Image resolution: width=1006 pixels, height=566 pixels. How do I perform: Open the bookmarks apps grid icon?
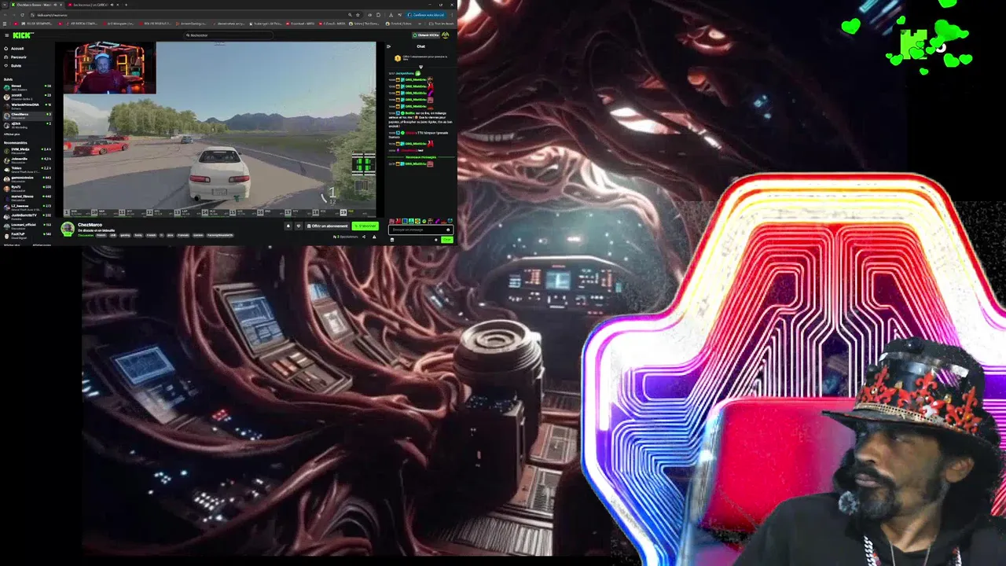coord(5,24)
